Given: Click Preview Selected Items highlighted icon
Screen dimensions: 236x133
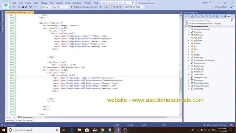Looking at the screenshot, I should [x=229, y=16].
